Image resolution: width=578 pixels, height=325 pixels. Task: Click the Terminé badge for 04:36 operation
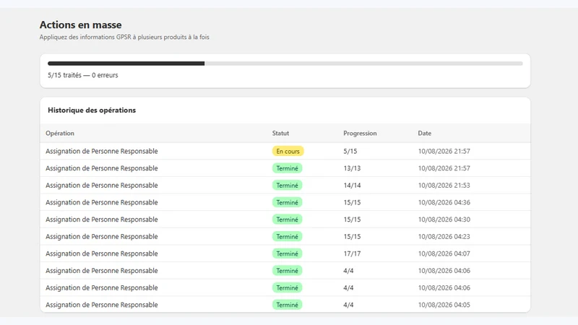pyautogui.click(x=287, y=202)
